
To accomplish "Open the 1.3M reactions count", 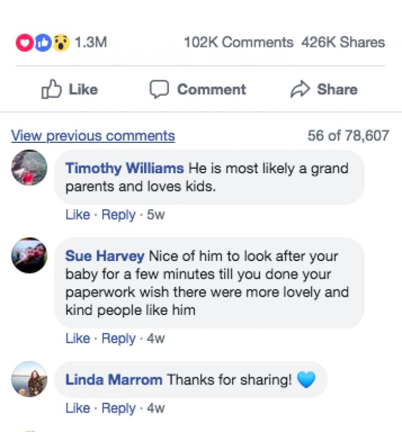I will coord(91,42).
